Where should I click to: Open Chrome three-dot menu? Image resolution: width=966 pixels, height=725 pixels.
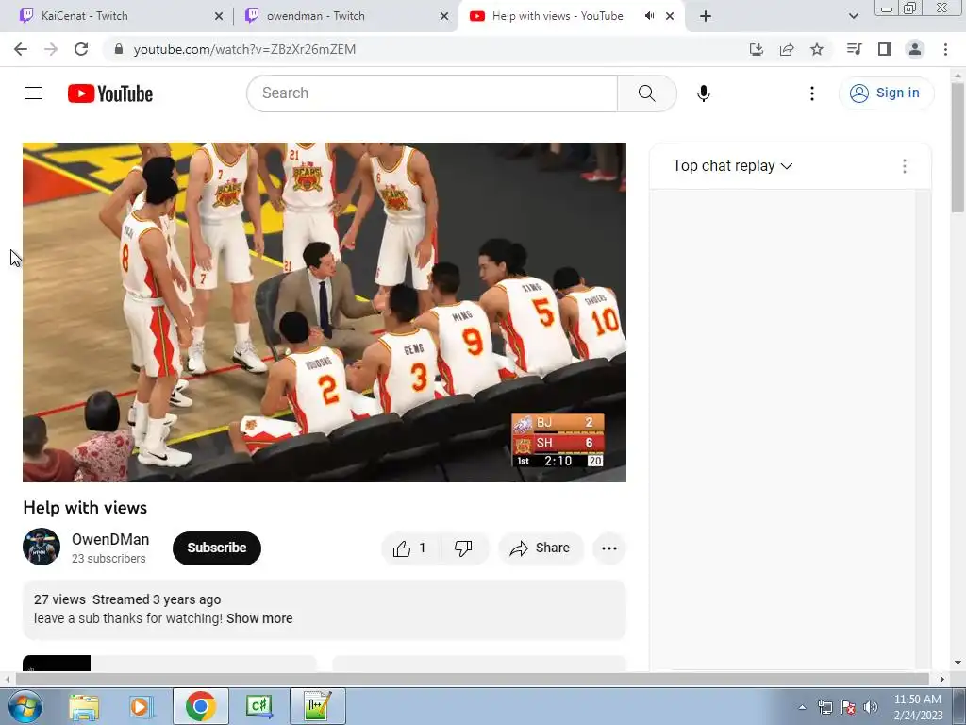click(x=945, y=49)
